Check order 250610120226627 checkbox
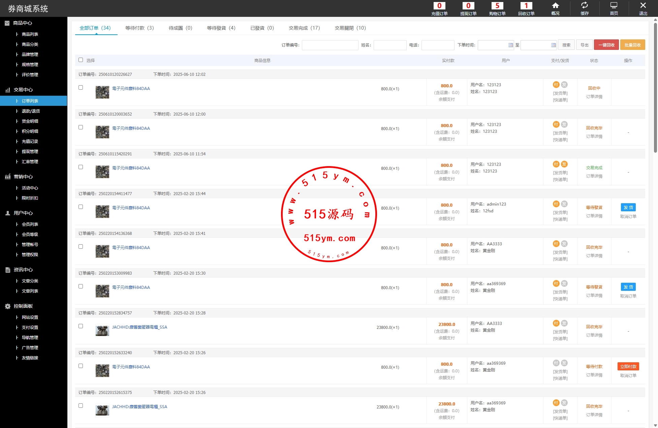The height and width of the screenshot is (428, 658). pyautogui.click(x=81, y=88)
